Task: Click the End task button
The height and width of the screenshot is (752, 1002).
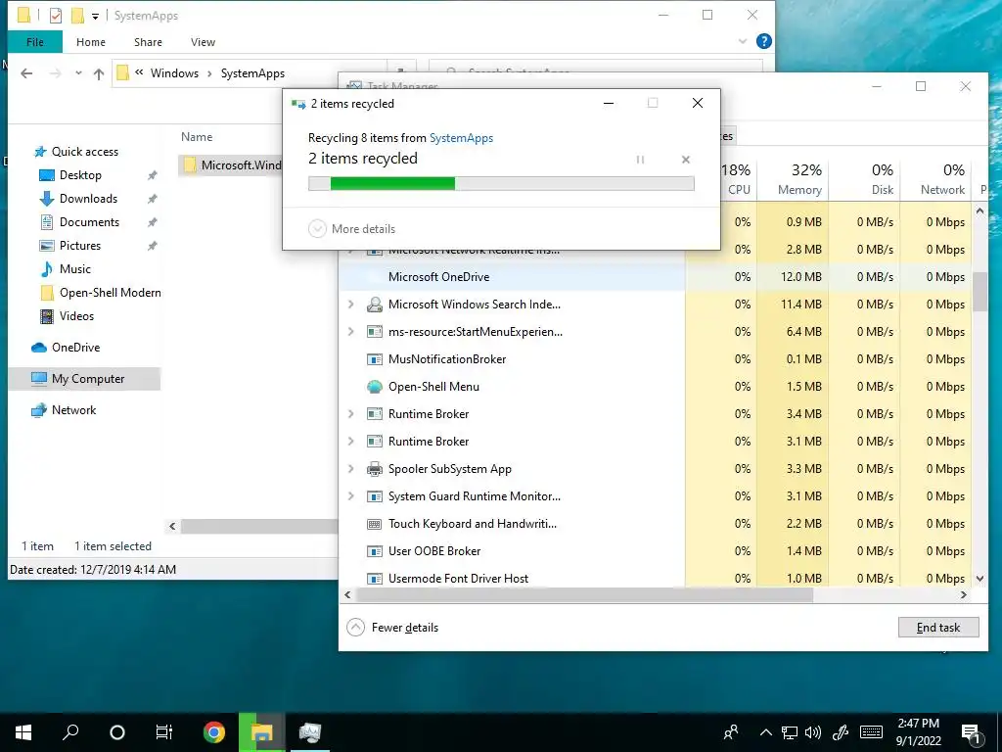Action: pyautogui.click(x=938, y=628)
